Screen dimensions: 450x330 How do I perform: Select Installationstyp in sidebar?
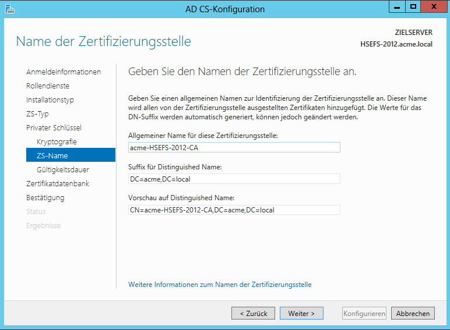tap(50, 100)
